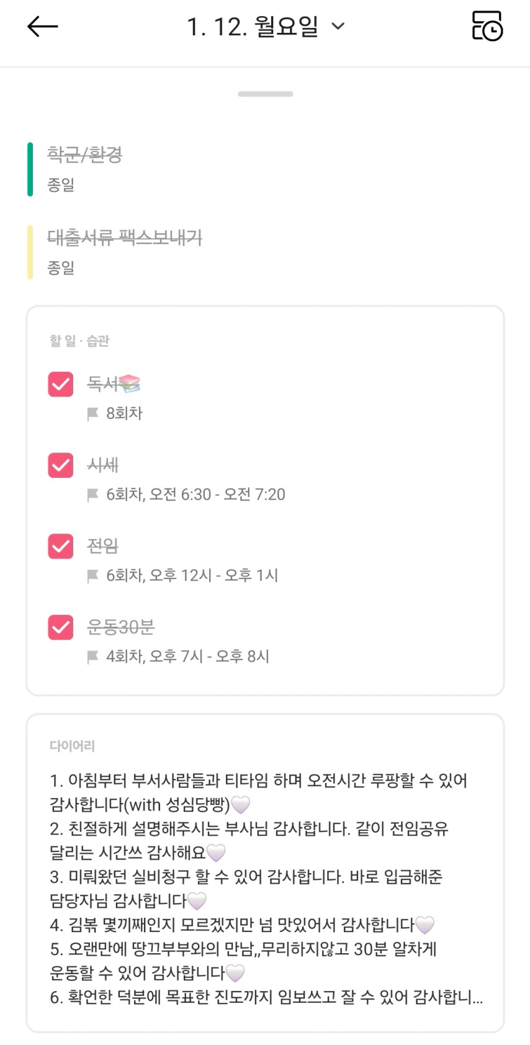
Task: Tap the yellow color bar of 대출서류
Action: [30, 253]
